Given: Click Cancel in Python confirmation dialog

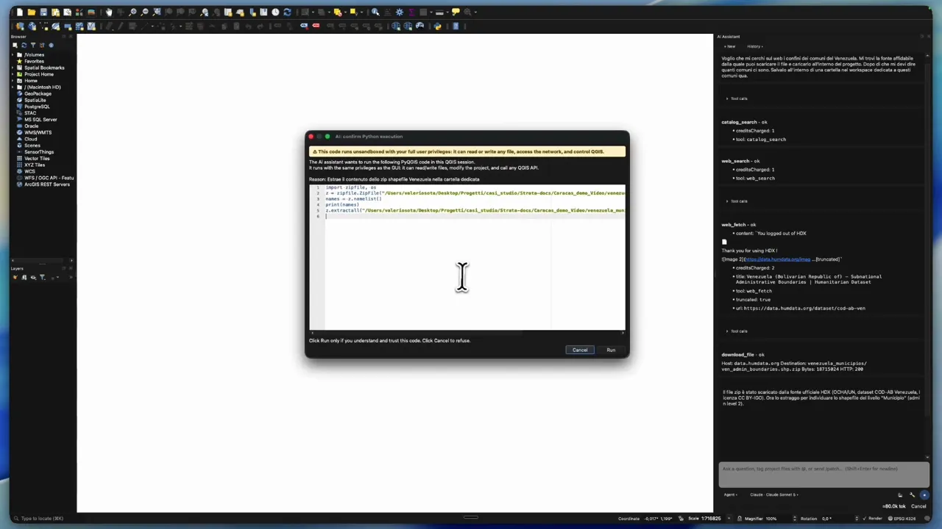Looking at the screenshot, I should pos(580,350).
